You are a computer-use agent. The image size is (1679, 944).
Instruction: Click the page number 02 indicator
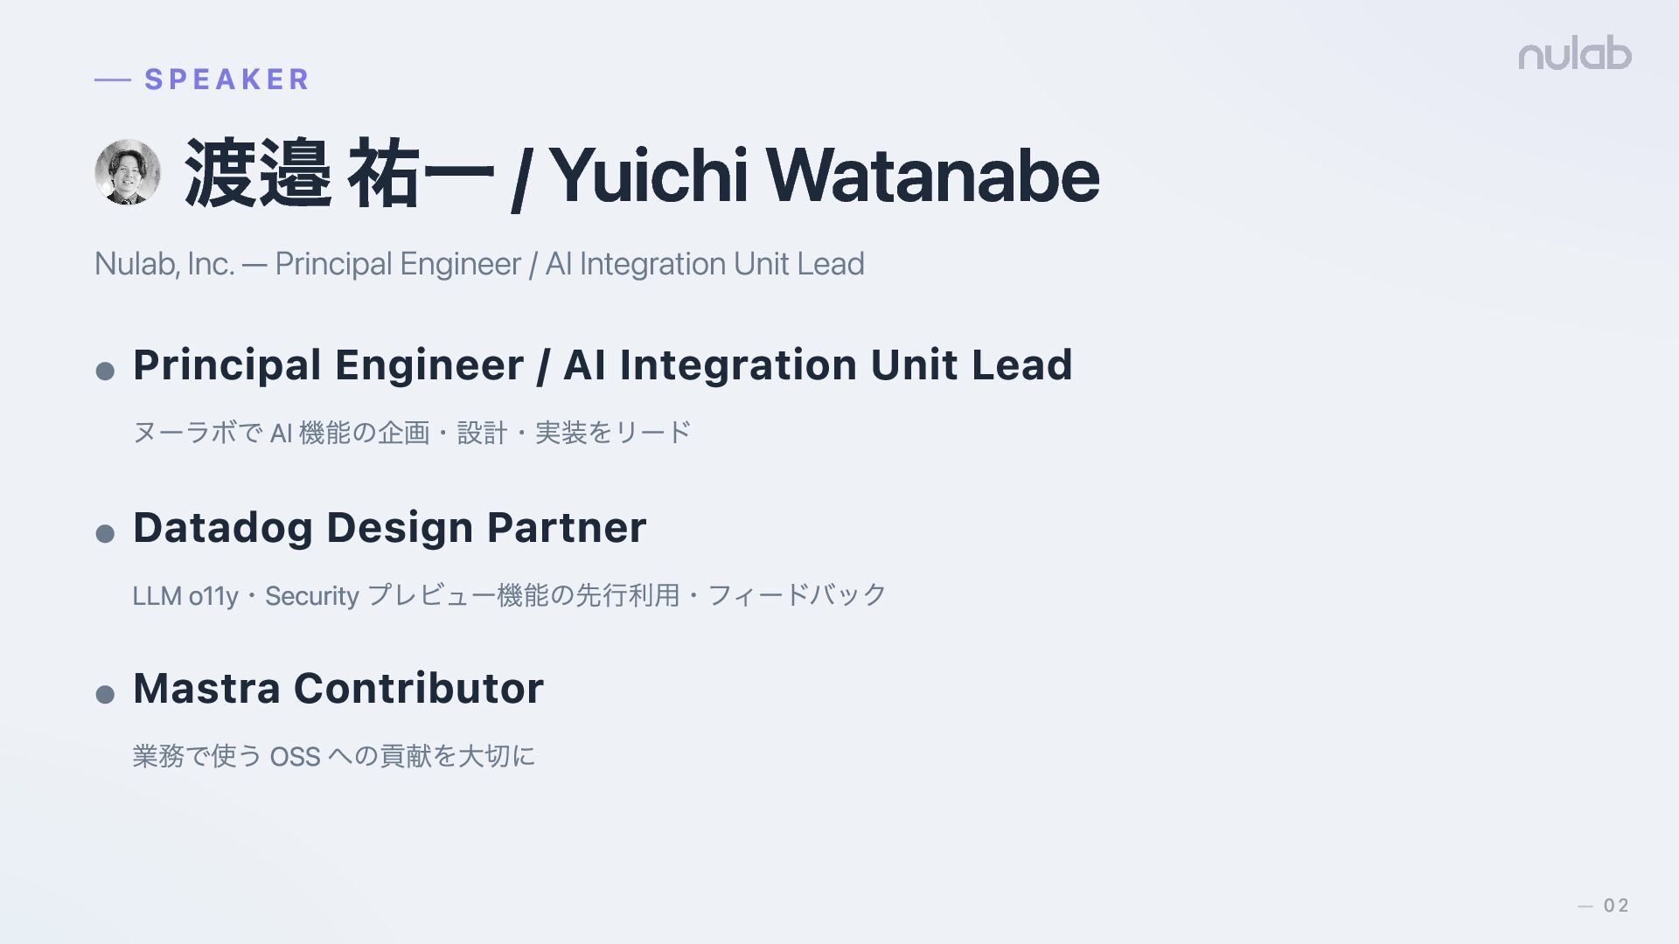[x=1616, y=906]
